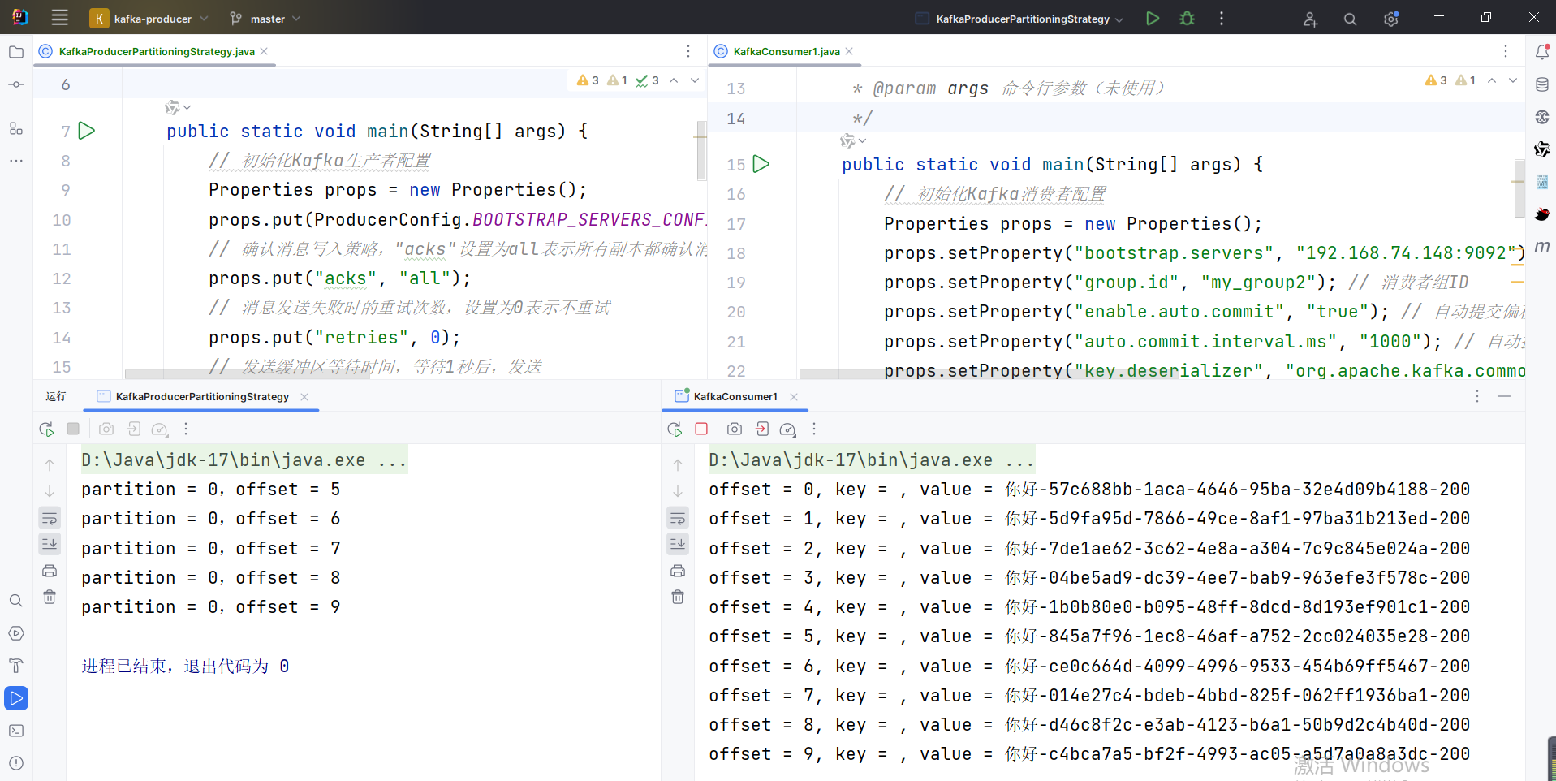Go to previous highlighted problem in right editor
This screenshot has height=781, width=1556.
coord(1492,80)
